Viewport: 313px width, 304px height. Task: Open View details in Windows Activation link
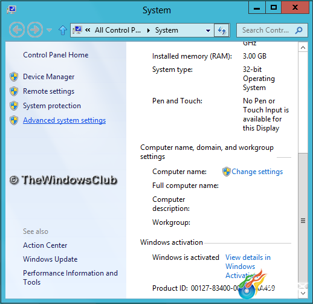[x=248, y=267]
